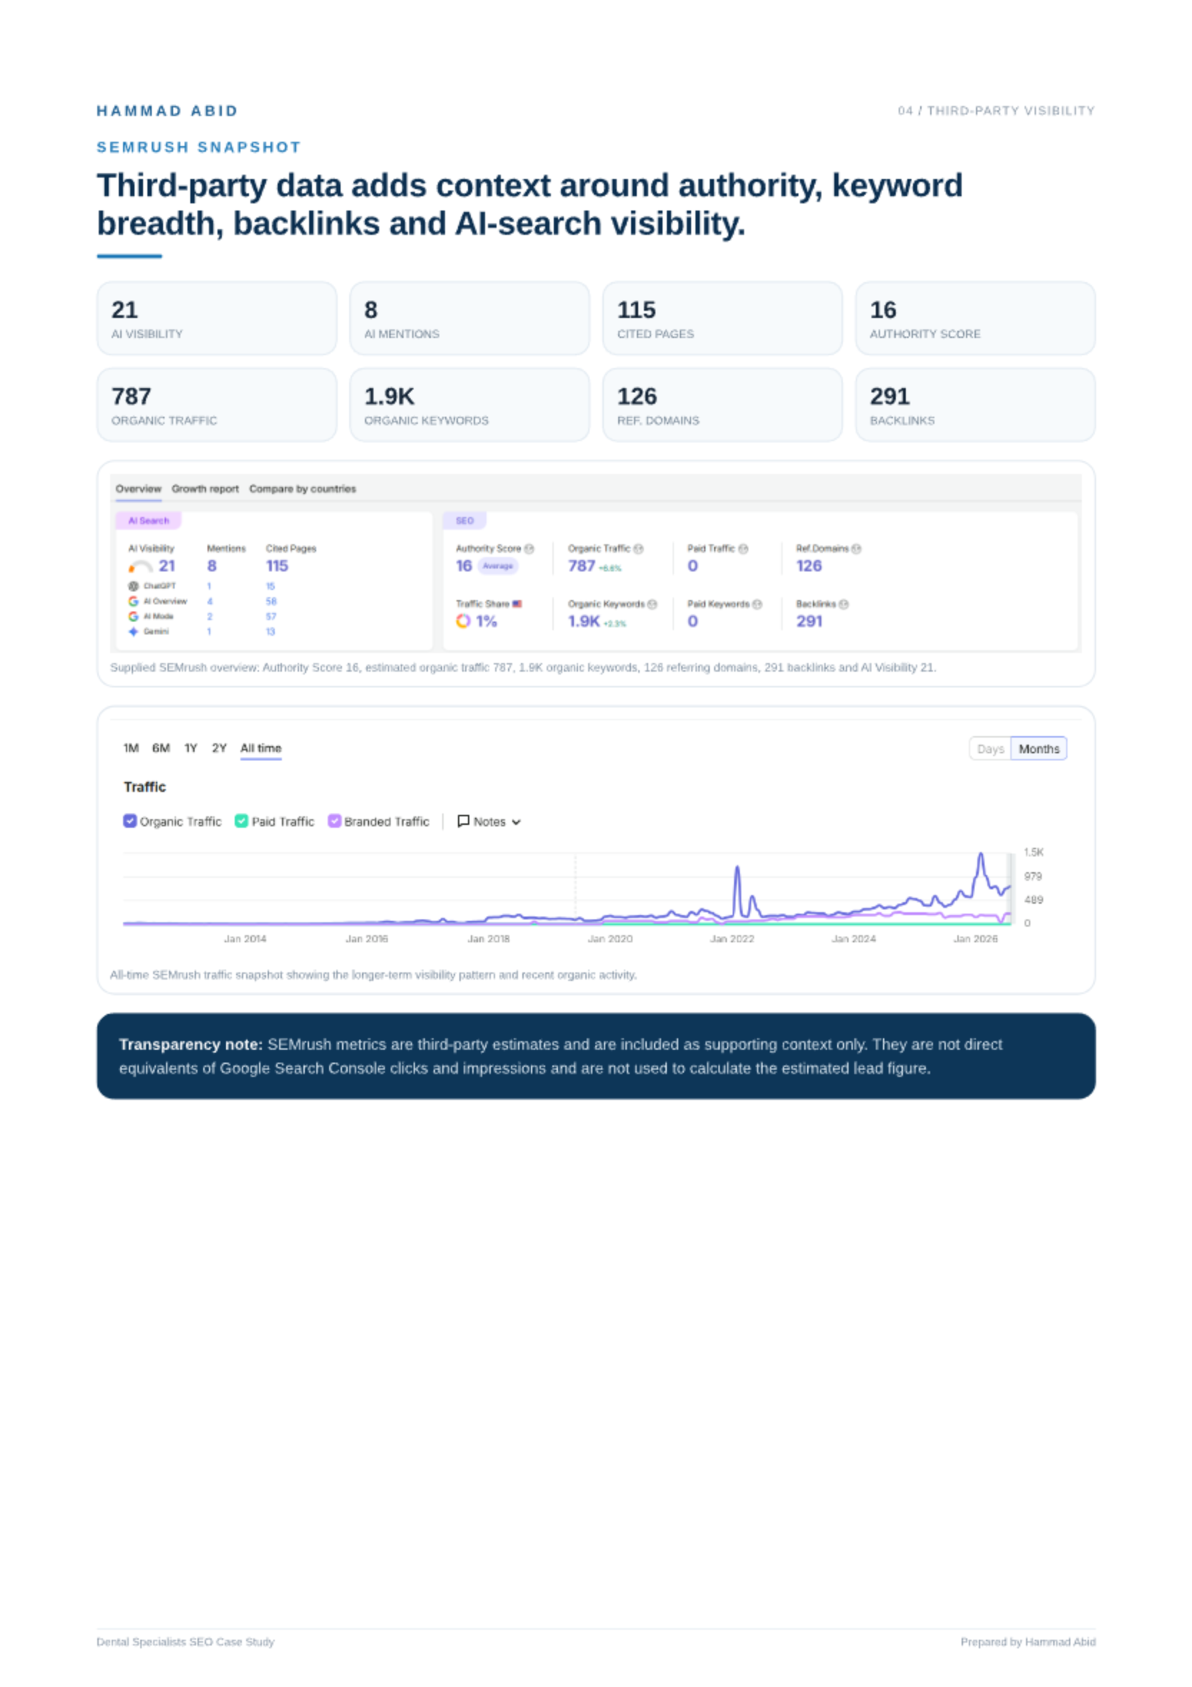
Task: Switch chart granularity to Days
Action: pyautogui.click(x=990, y=749)
